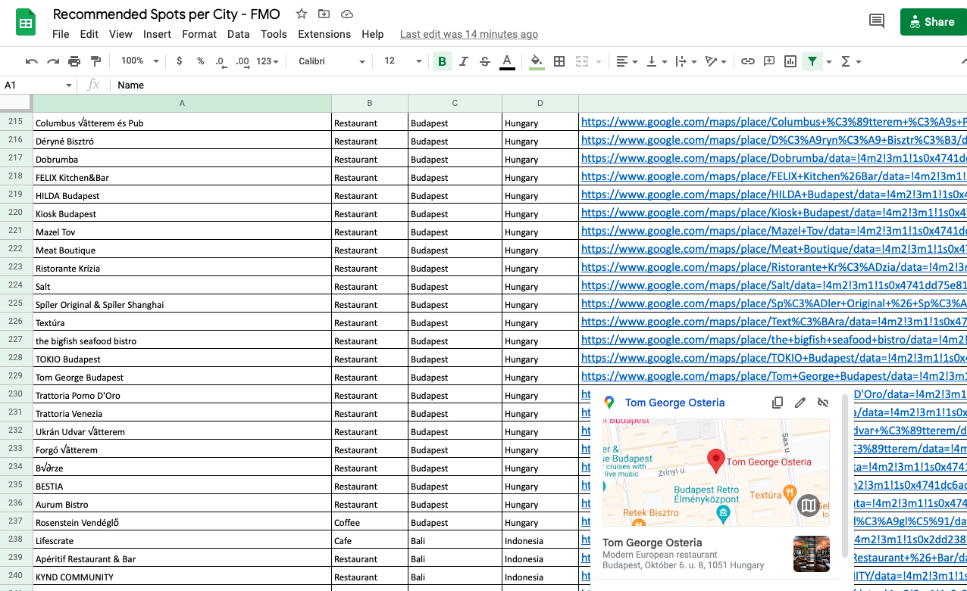Image resolution: width=967 pixels, height=591 pixels.
Task: Open the font size dropdown
Action: point(402,61)
